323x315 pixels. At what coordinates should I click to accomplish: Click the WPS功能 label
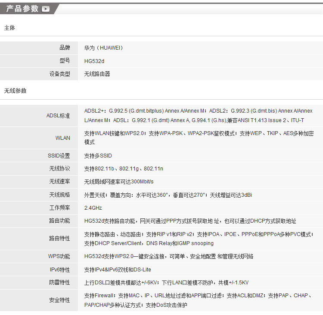pyautogui.click(x=59, y=256)
